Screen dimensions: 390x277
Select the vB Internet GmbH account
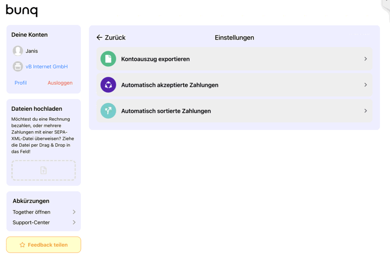47,67
